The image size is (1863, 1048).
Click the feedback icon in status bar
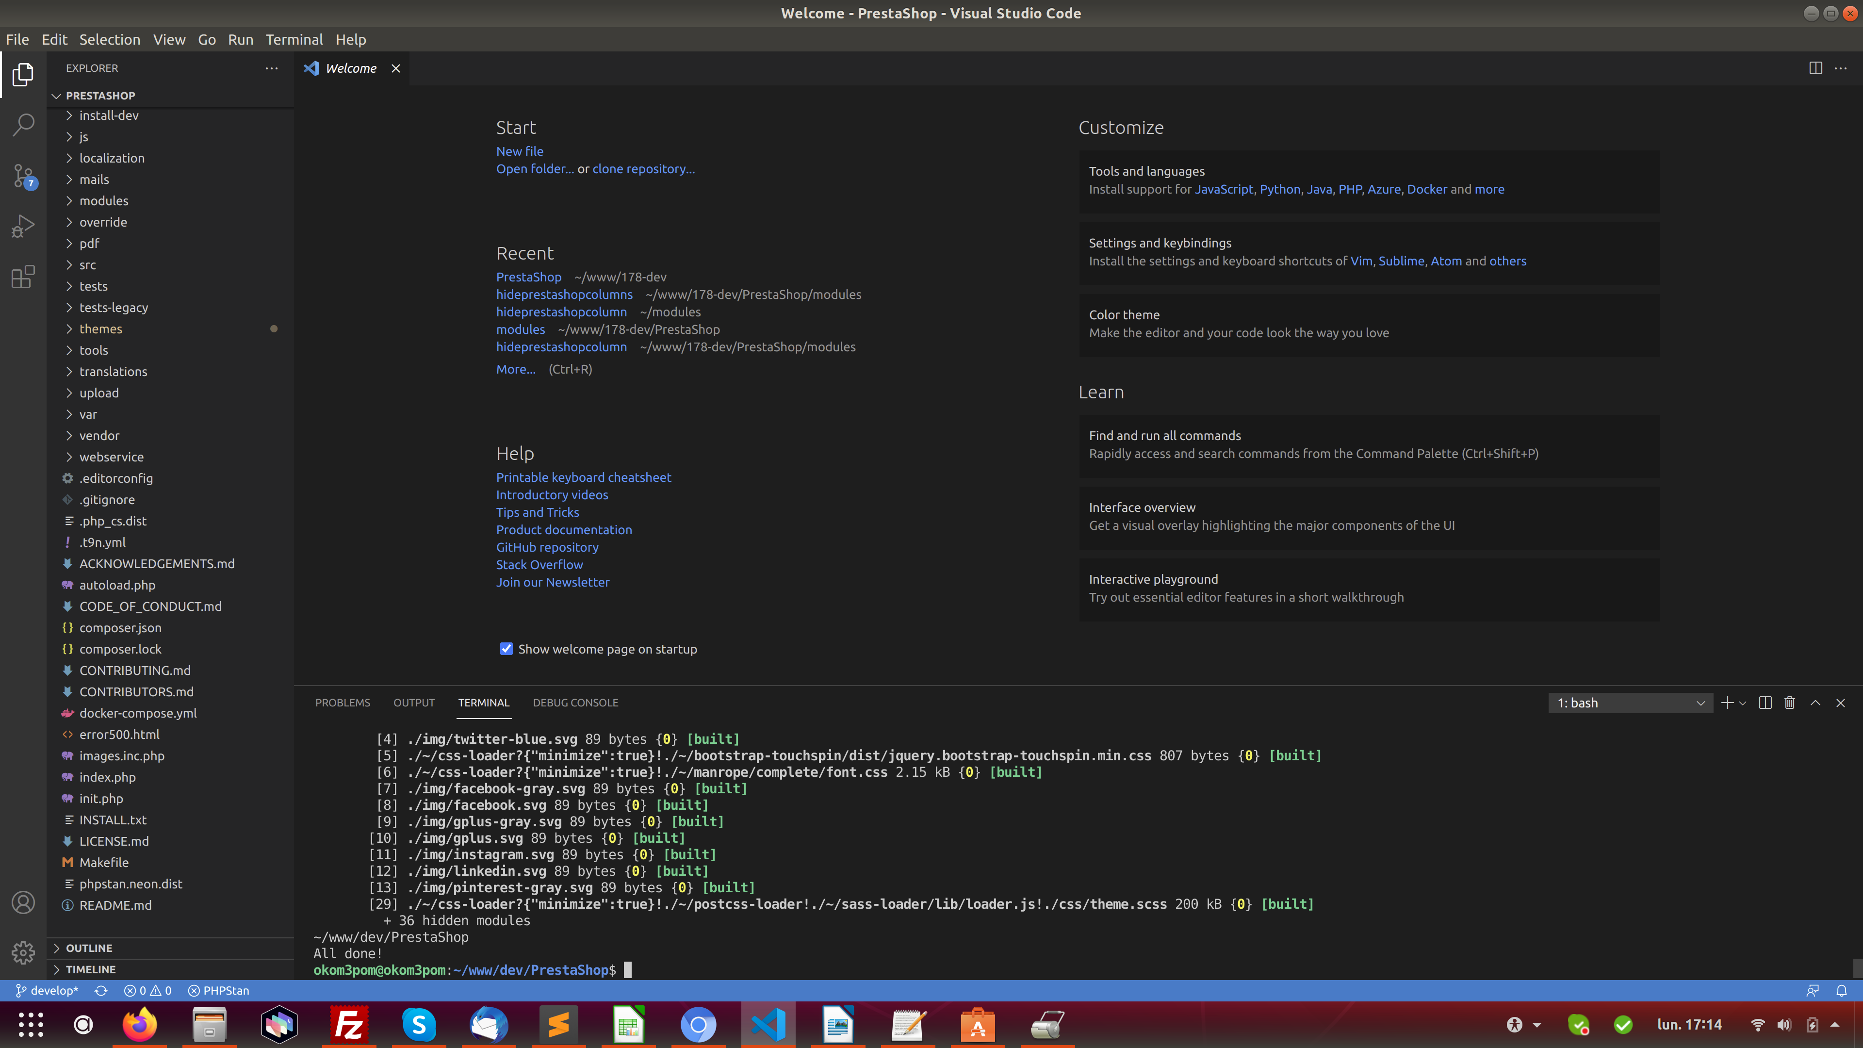pos(1813,991)
